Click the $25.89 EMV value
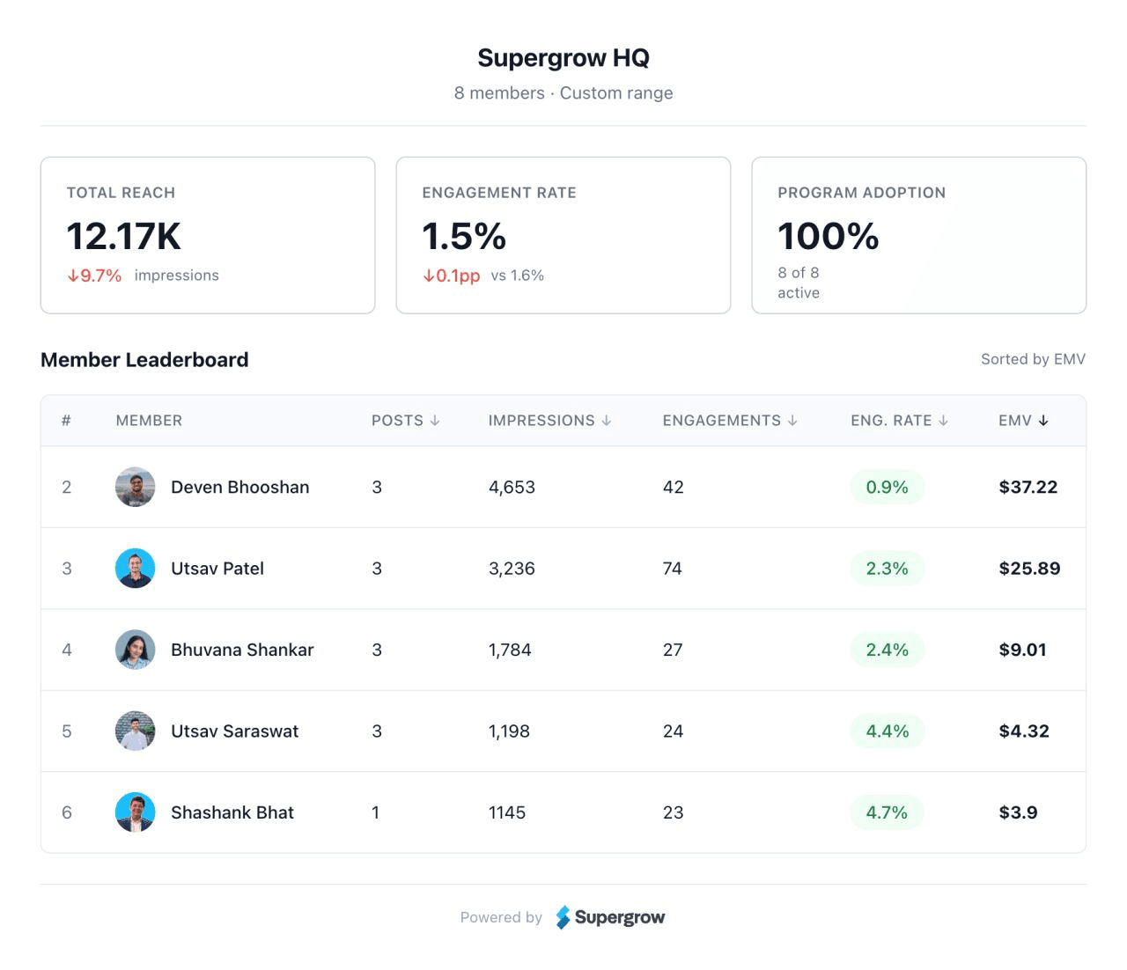This screenshot has width=1127, height=970. click(x=1029, y=569)
